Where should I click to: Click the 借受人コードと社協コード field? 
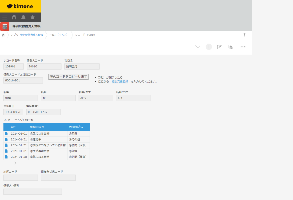[x=23, y=81]
